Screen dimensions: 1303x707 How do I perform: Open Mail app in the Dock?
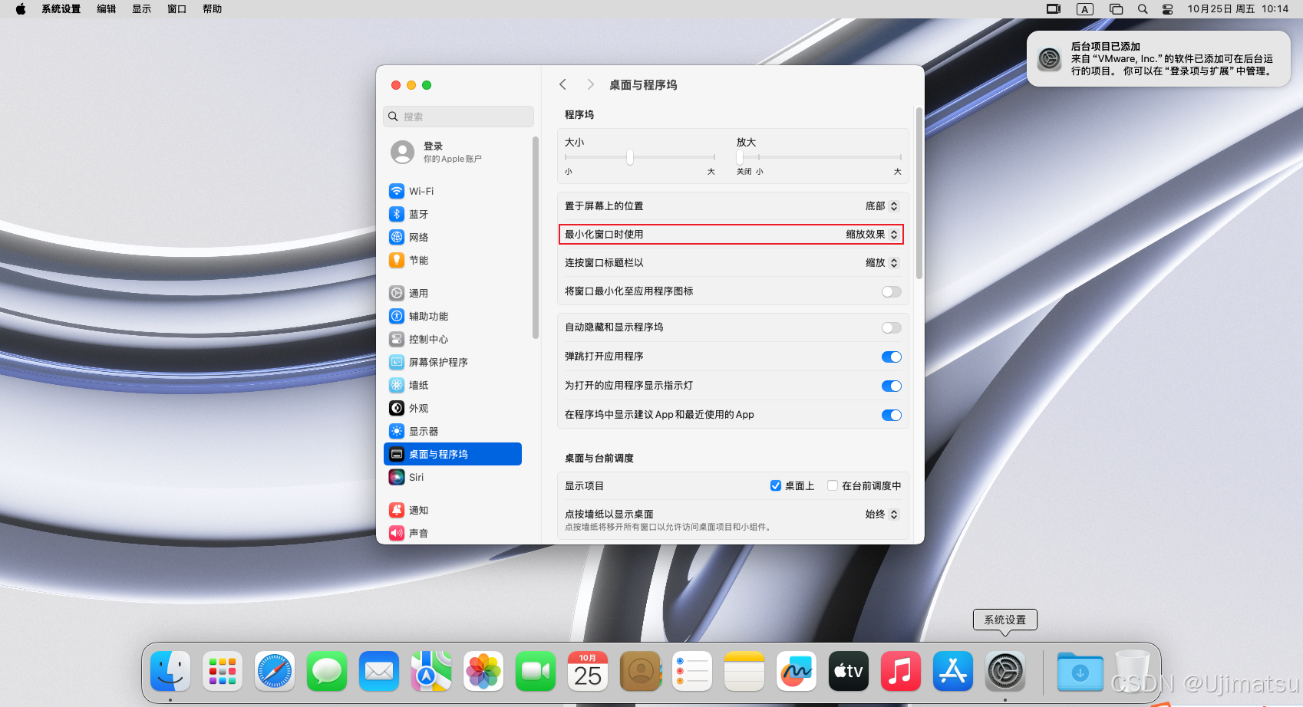pyautogui.click(x=379, y=672)
